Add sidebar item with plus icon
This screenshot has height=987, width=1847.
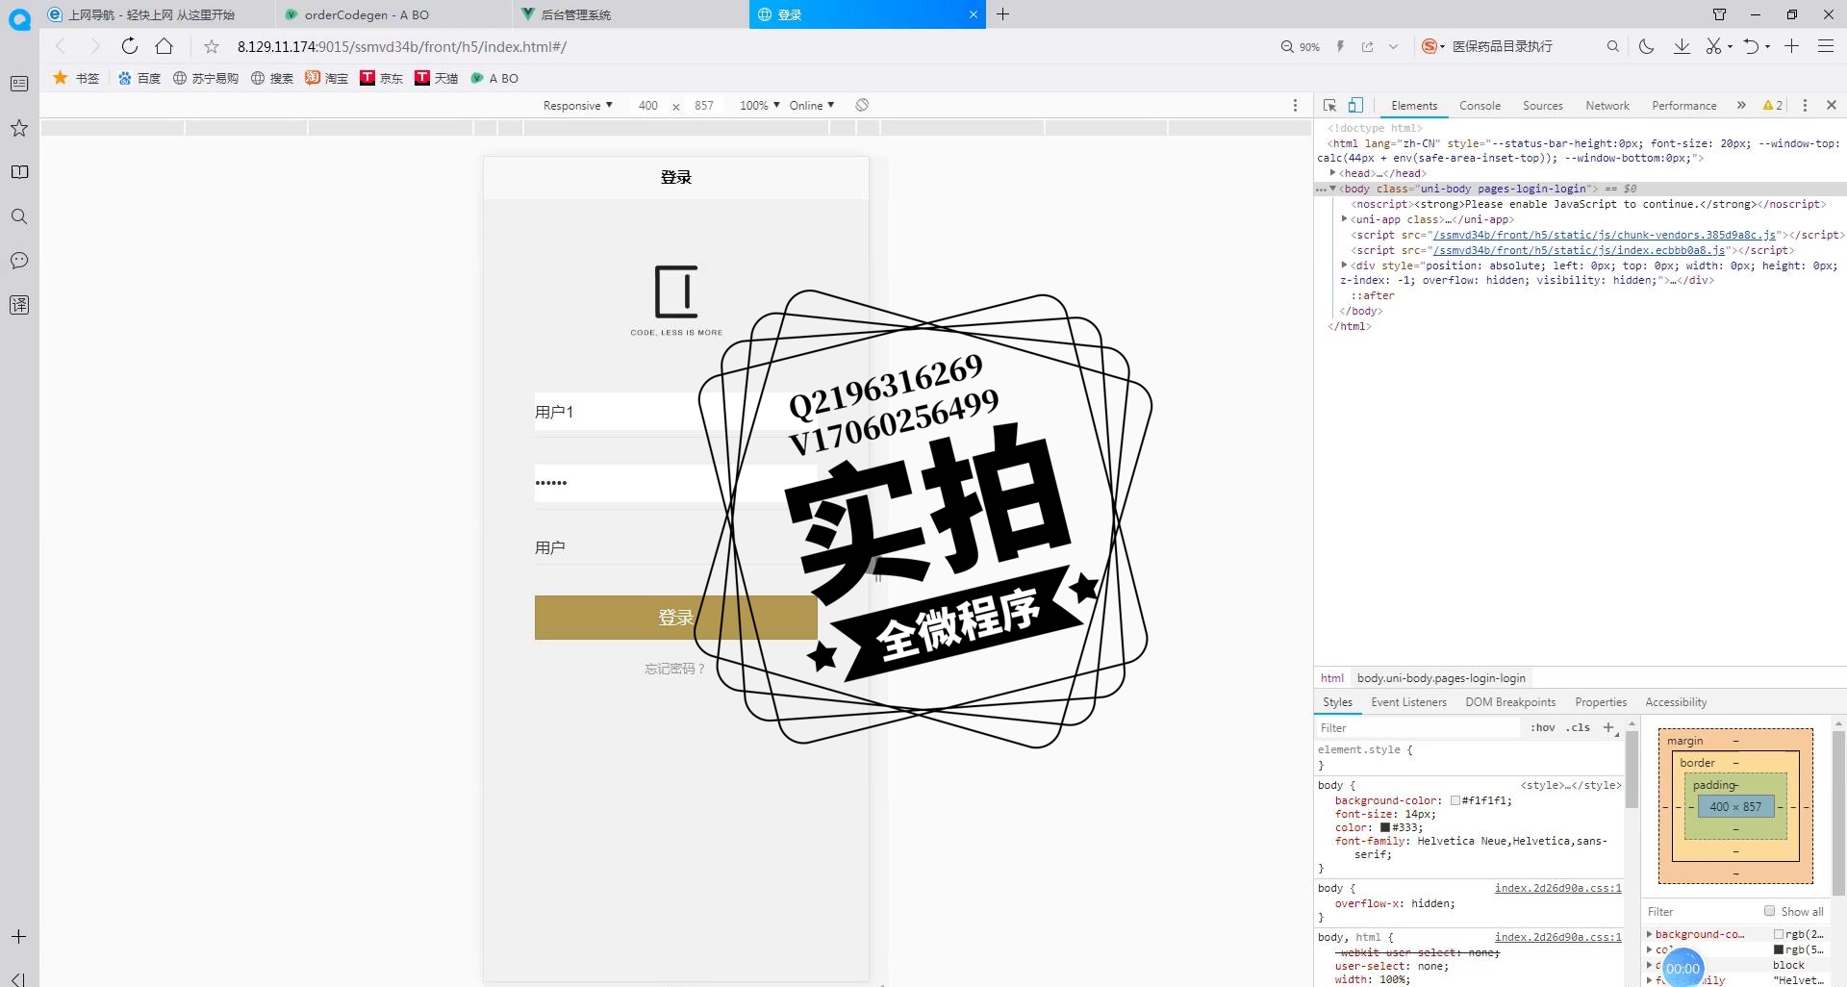[19, 936]
